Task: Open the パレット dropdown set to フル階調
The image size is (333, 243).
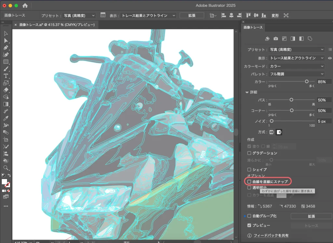Action: tap(297, 74)
